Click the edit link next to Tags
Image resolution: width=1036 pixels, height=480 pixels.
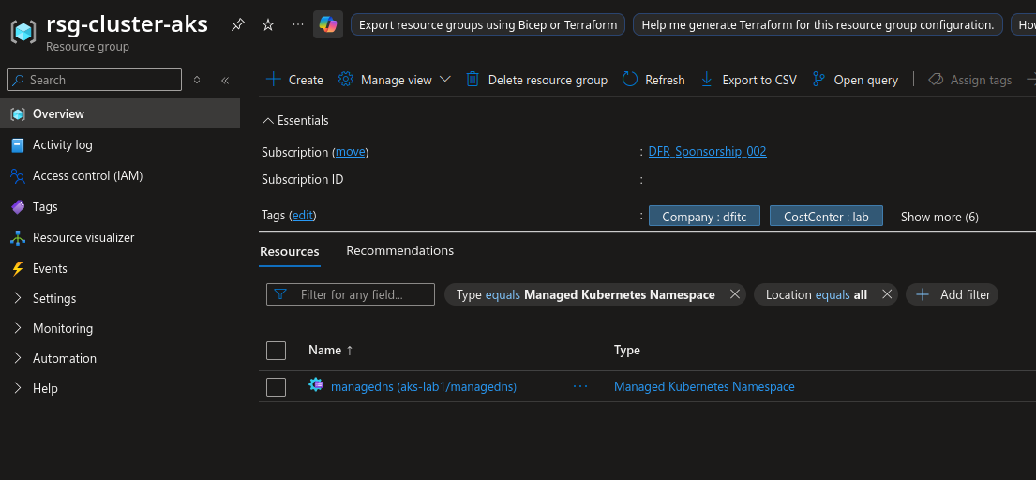coord(303,216)
